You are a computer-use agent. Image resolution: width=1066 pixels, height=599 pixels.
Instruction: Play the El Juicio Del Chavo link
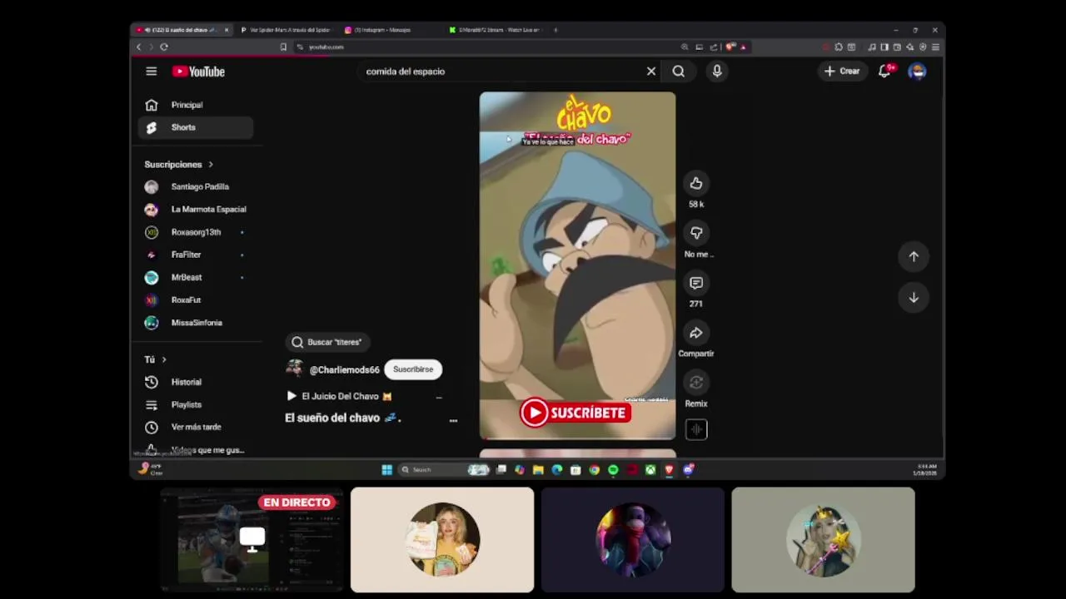click(x=340, y=396)
